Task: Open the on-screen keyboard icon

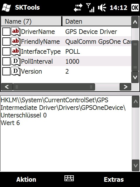Action: 69,179
